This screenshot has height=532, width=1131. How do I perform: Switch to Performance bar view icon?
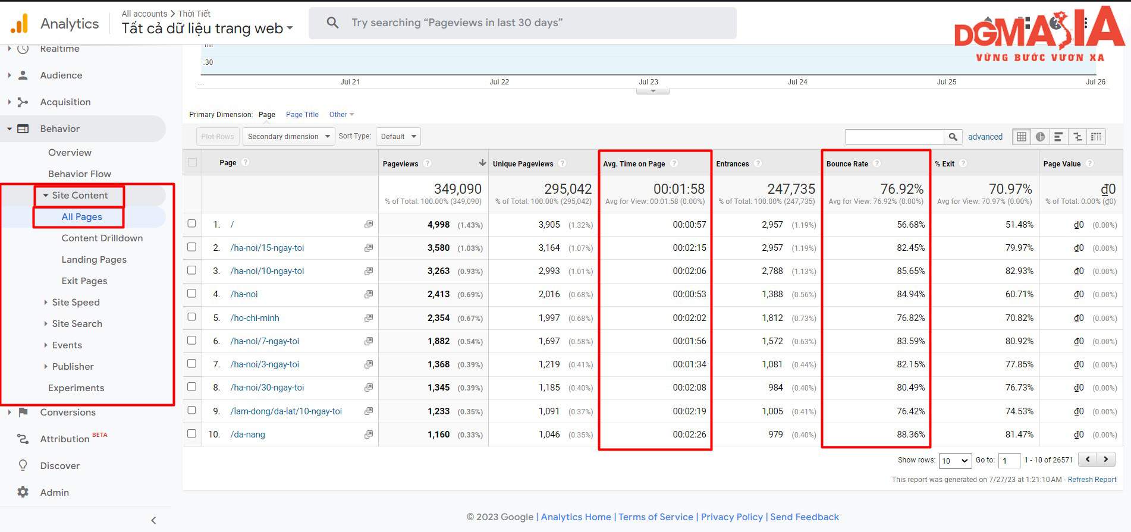[1058, 137]
